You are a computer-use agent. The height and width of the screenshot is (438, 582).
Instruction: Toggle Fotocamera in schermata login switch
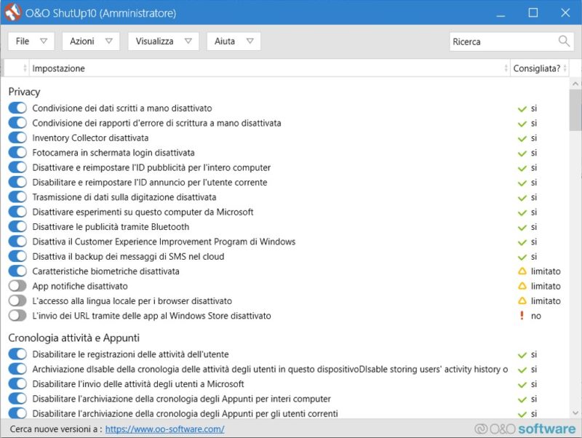(x=17, y=153)
